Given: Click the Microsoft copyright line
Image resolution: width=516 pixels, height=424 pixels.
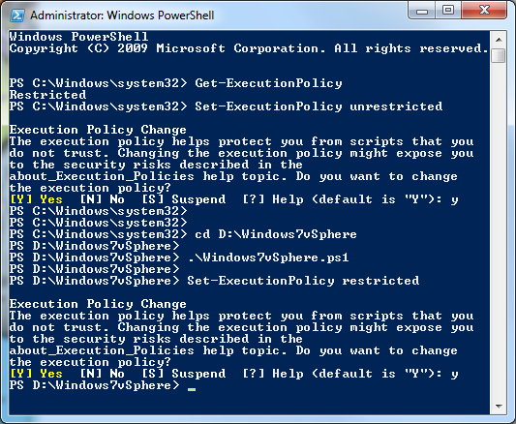Looking at the screenshot, I should click(249, 48).
